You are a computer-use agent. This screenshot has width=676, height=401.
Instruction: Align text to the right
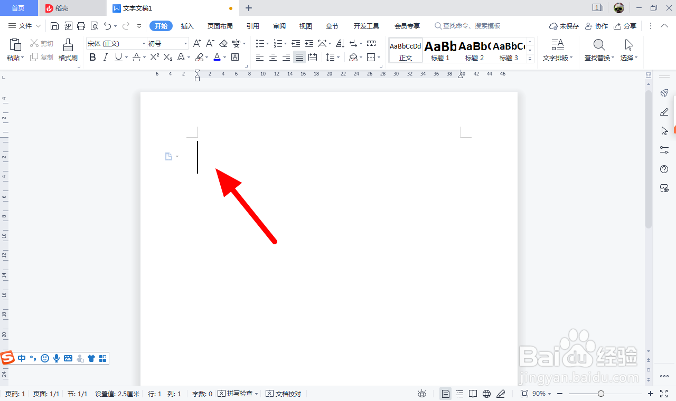(286, 57)
